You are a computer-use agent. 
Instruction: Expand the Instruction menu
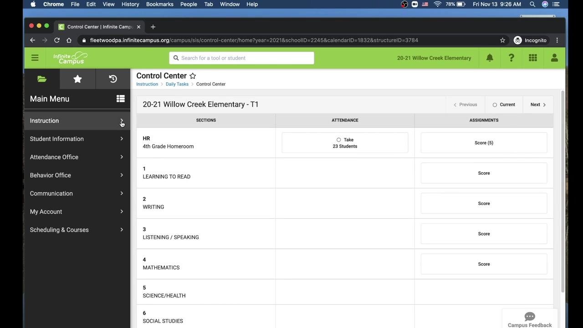pos(77,121)
